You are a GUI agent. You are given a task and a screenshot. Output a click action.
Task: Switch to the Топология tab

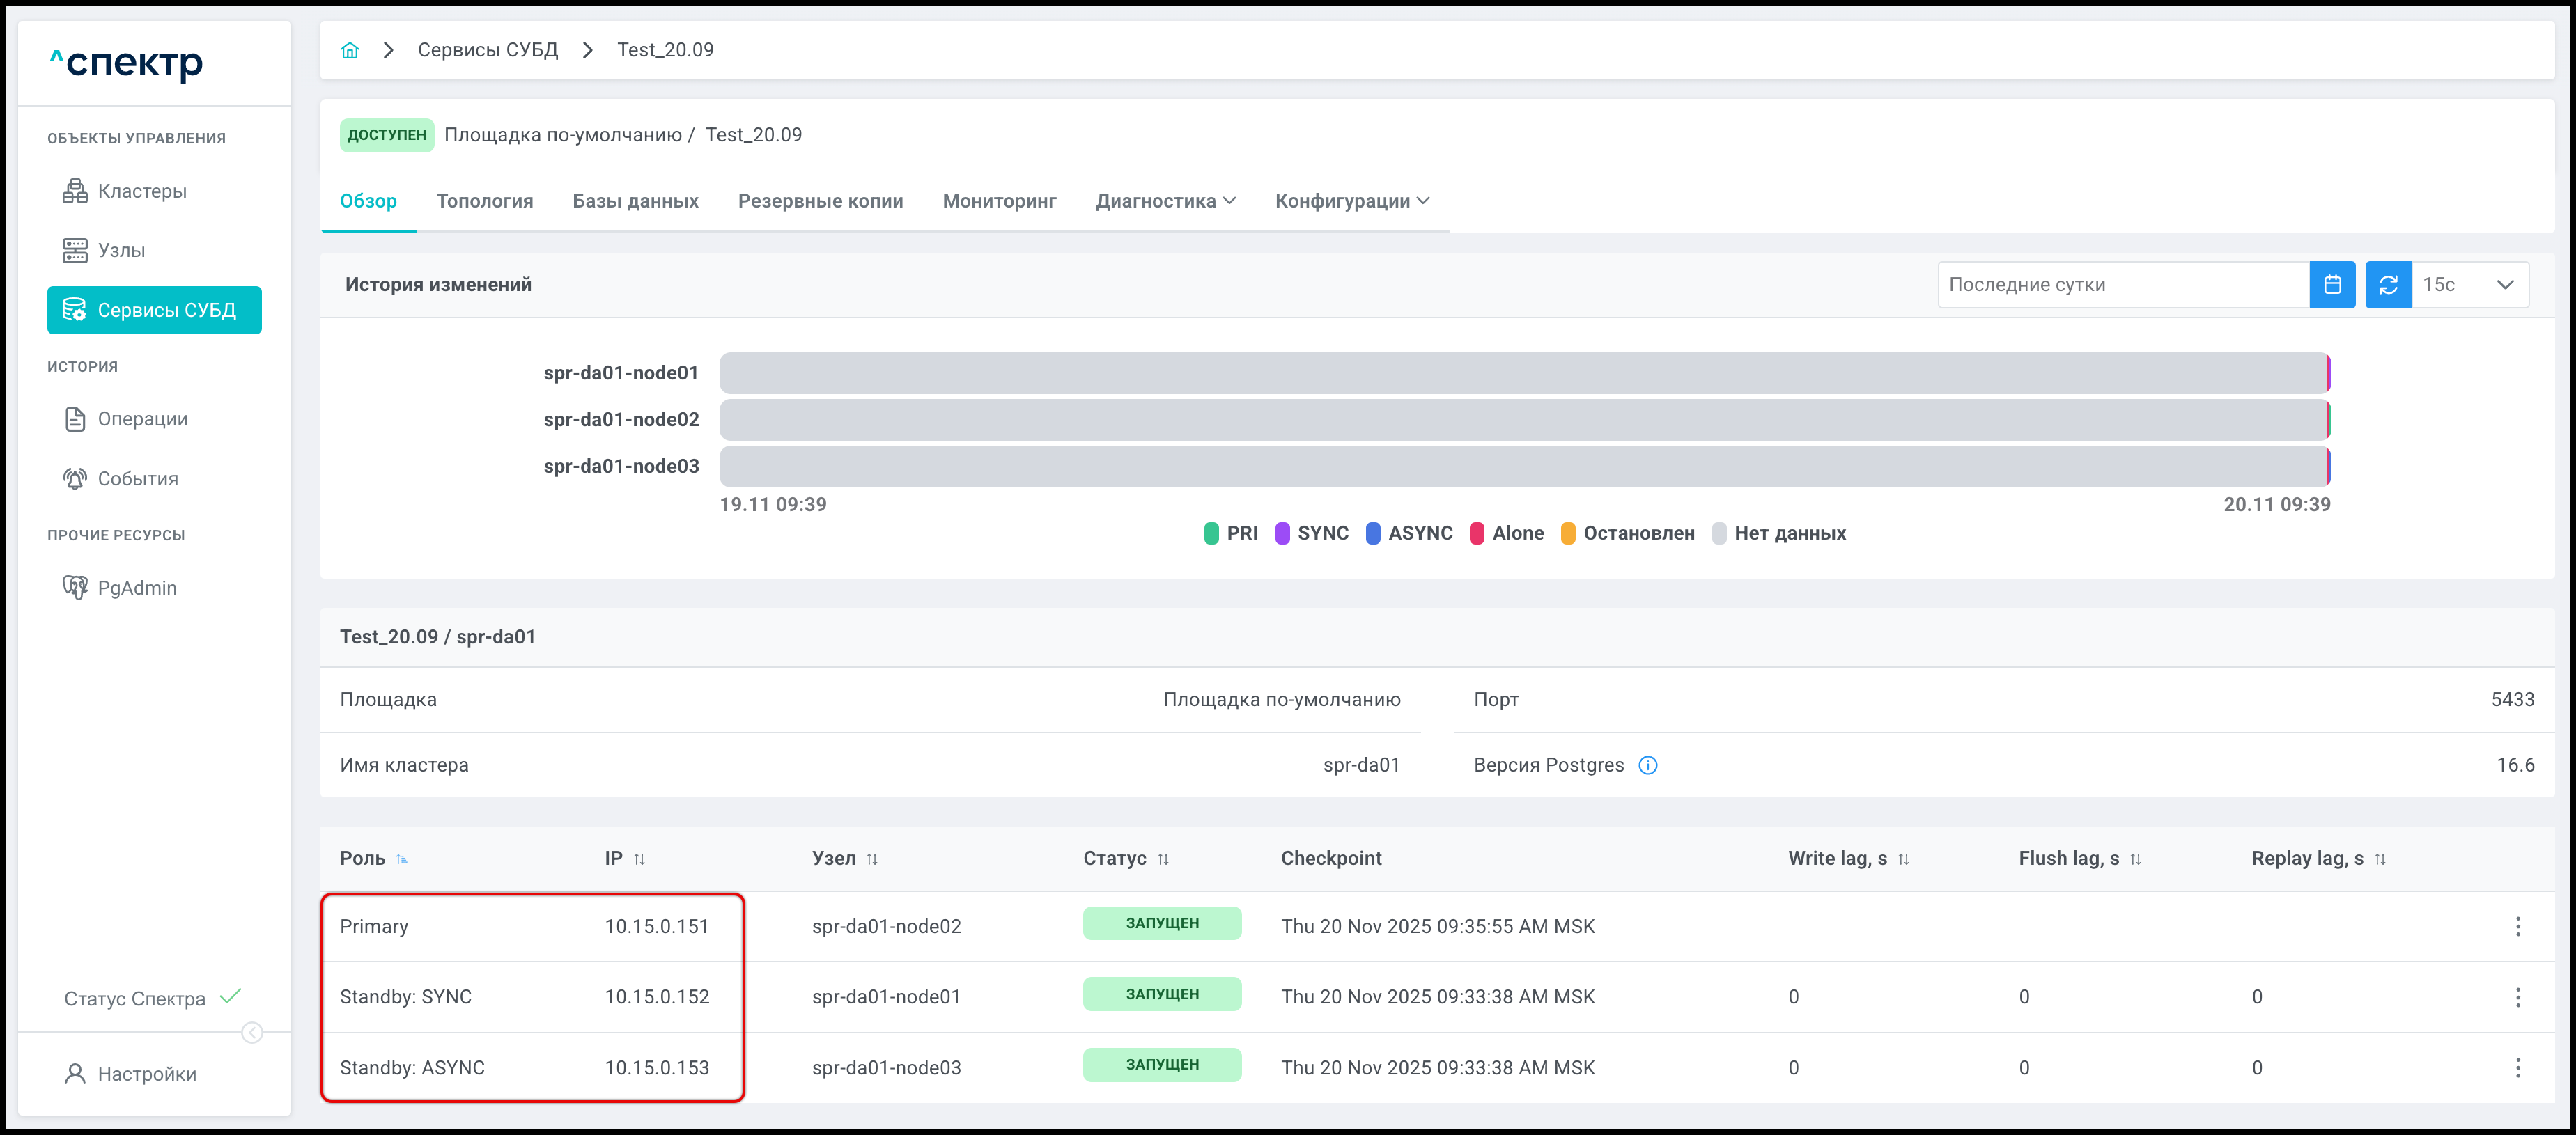484,201
